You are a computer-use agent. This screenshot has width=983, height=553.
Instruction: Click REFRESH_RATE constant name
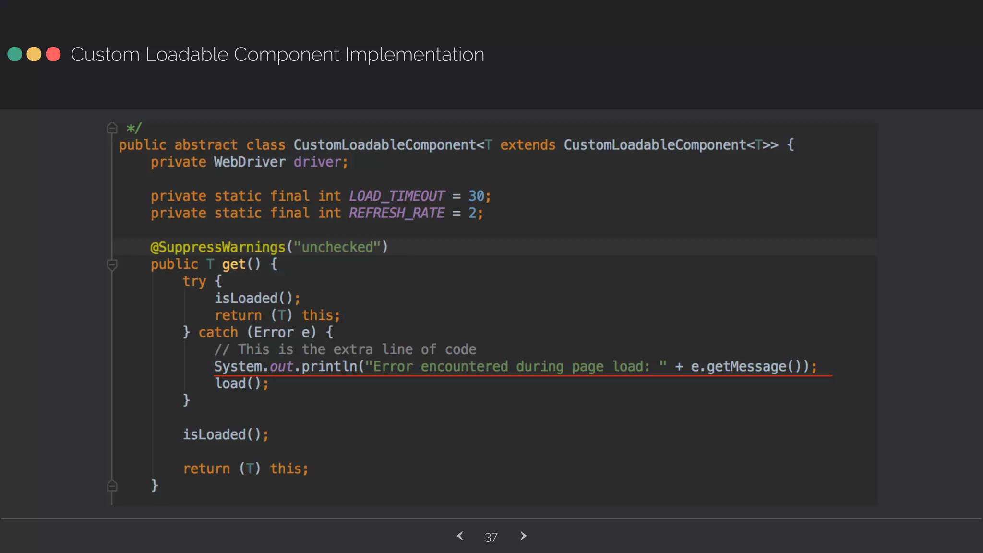point(396,213)
